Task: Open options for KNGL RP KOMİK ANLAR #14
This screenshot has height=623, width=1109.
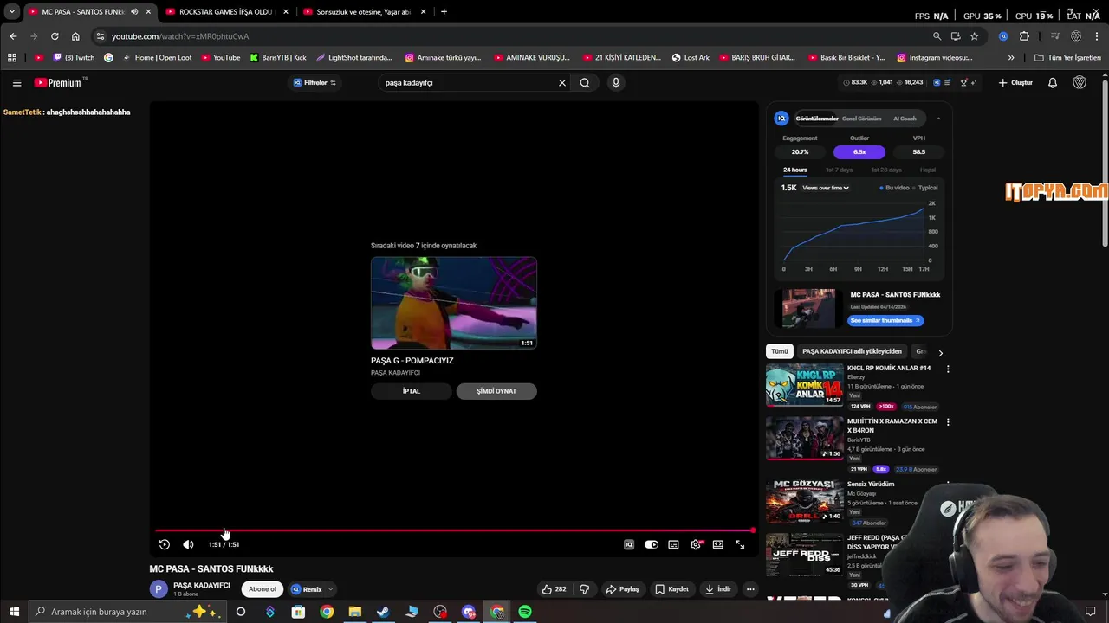Action: (x=948, y=369)
